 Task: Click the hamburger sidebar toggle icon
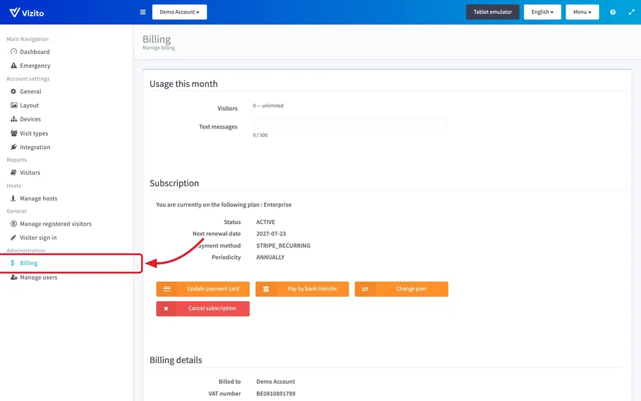pos(143,12)
